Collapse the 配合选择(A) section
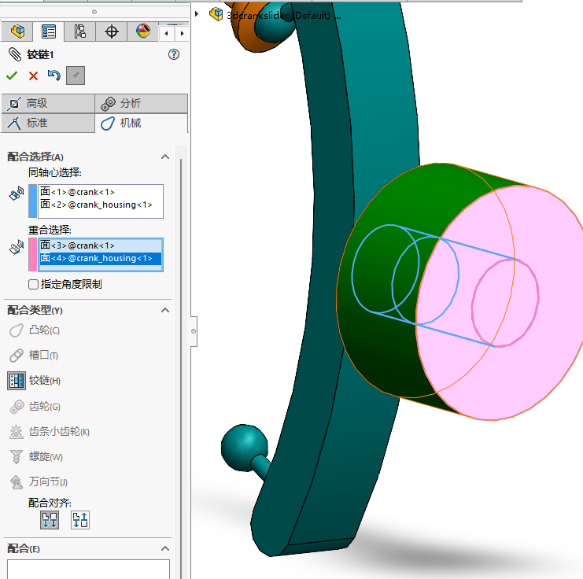This screenshot has width=583, height=579. point(165,157)
